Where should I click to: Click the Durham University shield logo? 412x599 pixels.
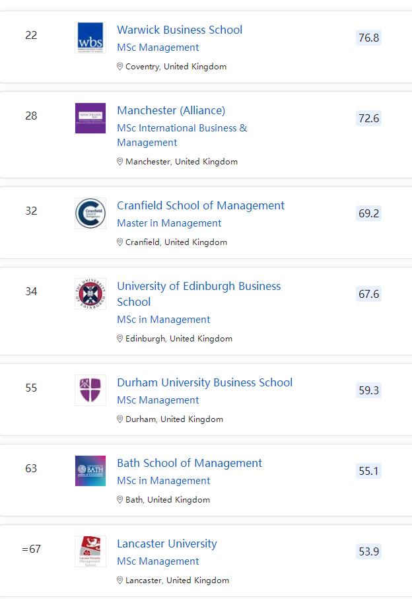tap(90, 390)
